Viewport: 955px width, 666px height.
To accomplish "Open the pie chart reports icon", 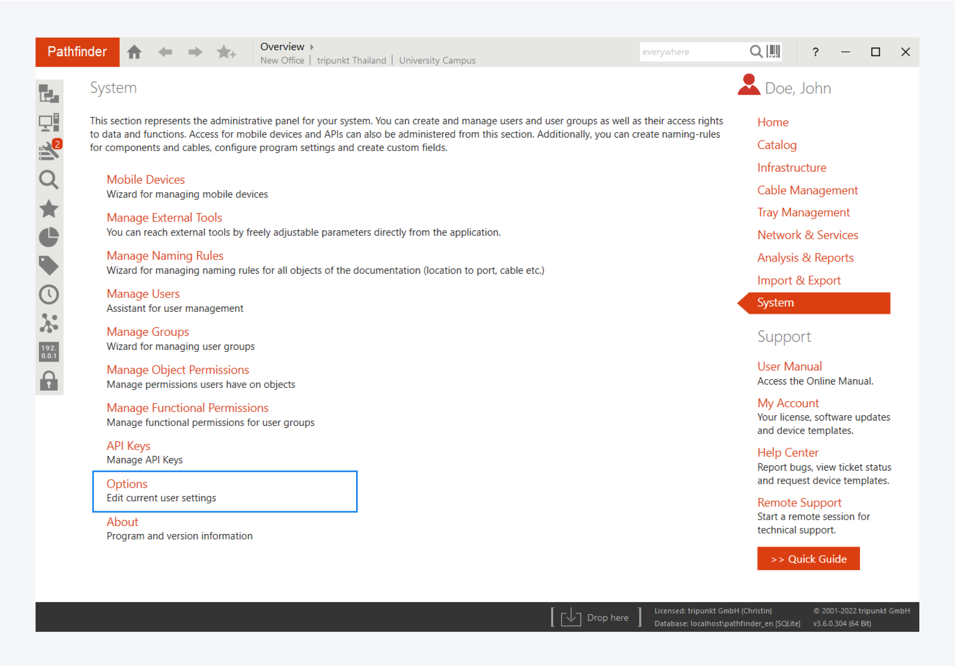I will tap(49, 237).
